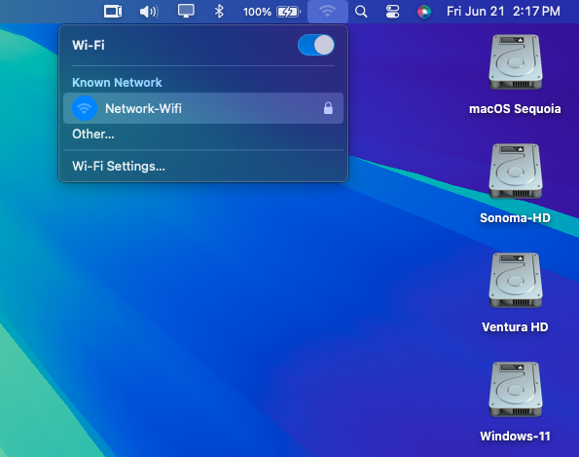Image resolution: width=579 pixels, height=457 pixels.
Task: Turn off the Wi-Fi toggle switch
Action: click(316, 45)
